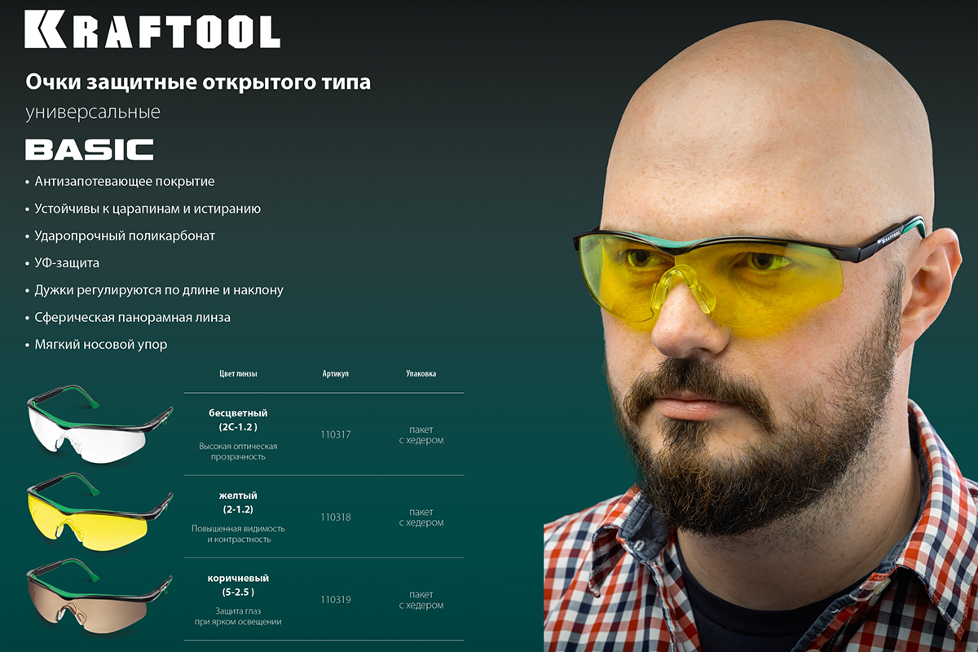Click the KRAFTOOL logo at top left
This screenshot has height=652, width=978.
point(152,30)
